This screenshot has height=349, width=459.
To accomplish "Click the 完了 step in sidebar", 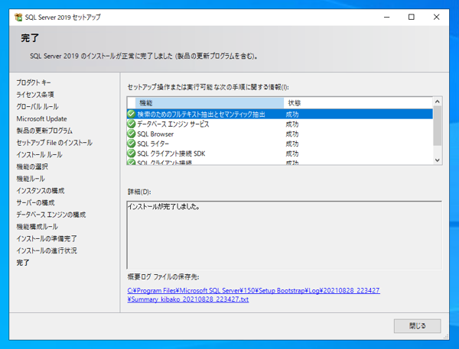I will tap(22, 263).
